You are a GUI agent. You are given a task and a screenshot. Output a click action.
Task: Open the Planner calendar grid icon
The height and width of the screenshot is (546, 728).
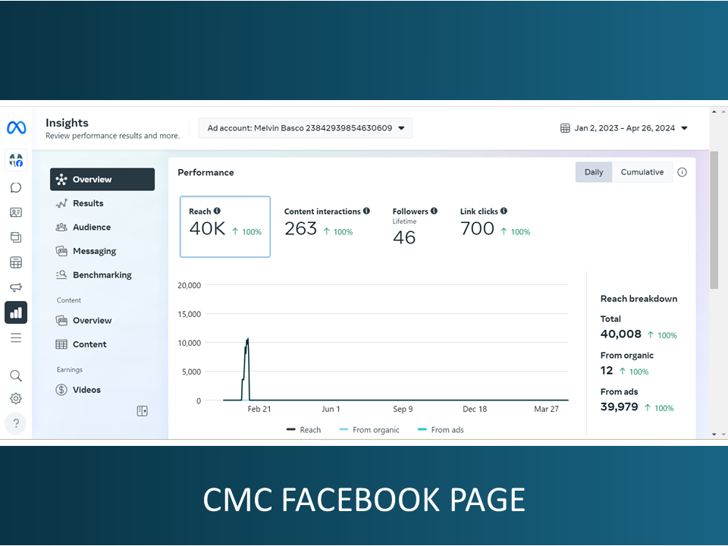tap(16, 262)
